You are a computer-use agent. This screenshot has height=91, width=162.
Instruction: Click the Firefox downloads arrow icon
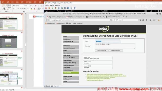(147, 20)
